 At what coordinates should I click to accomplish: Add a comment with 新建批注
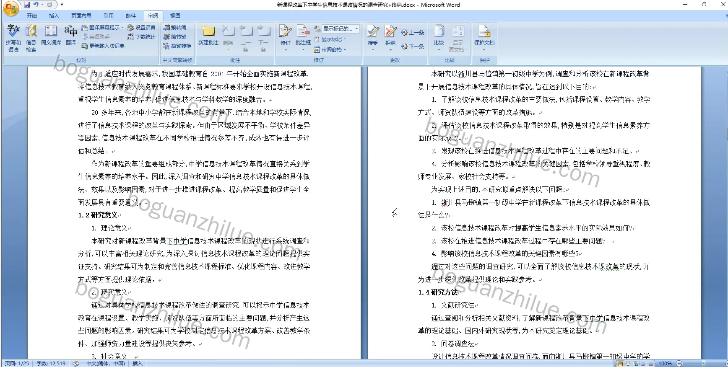click(x=208, y=36)
